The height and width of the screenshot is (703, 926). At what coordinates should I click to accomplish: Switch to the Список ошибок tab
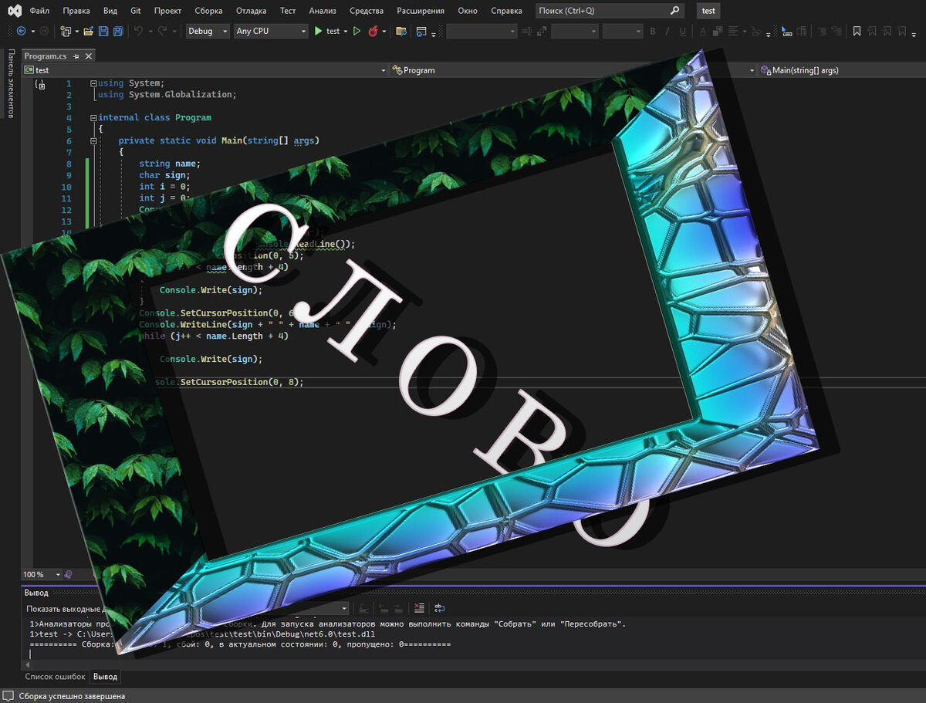click(55, 677)
